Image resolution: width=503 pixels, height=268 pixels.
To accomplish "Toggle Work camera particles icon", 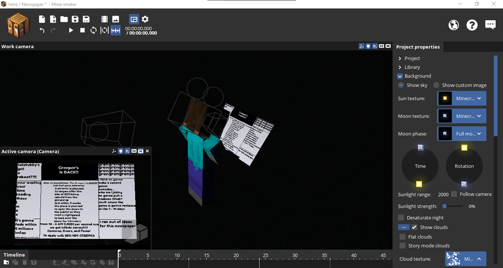I will click(374, 46).
